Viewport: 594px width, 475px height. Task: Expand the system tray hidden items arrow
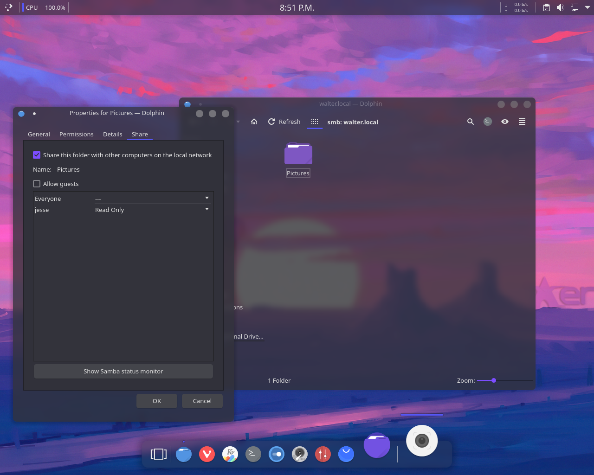[588, 7]
